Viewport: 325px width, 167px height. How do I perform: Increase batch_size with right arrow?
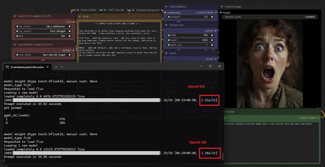tap(212, 45)
